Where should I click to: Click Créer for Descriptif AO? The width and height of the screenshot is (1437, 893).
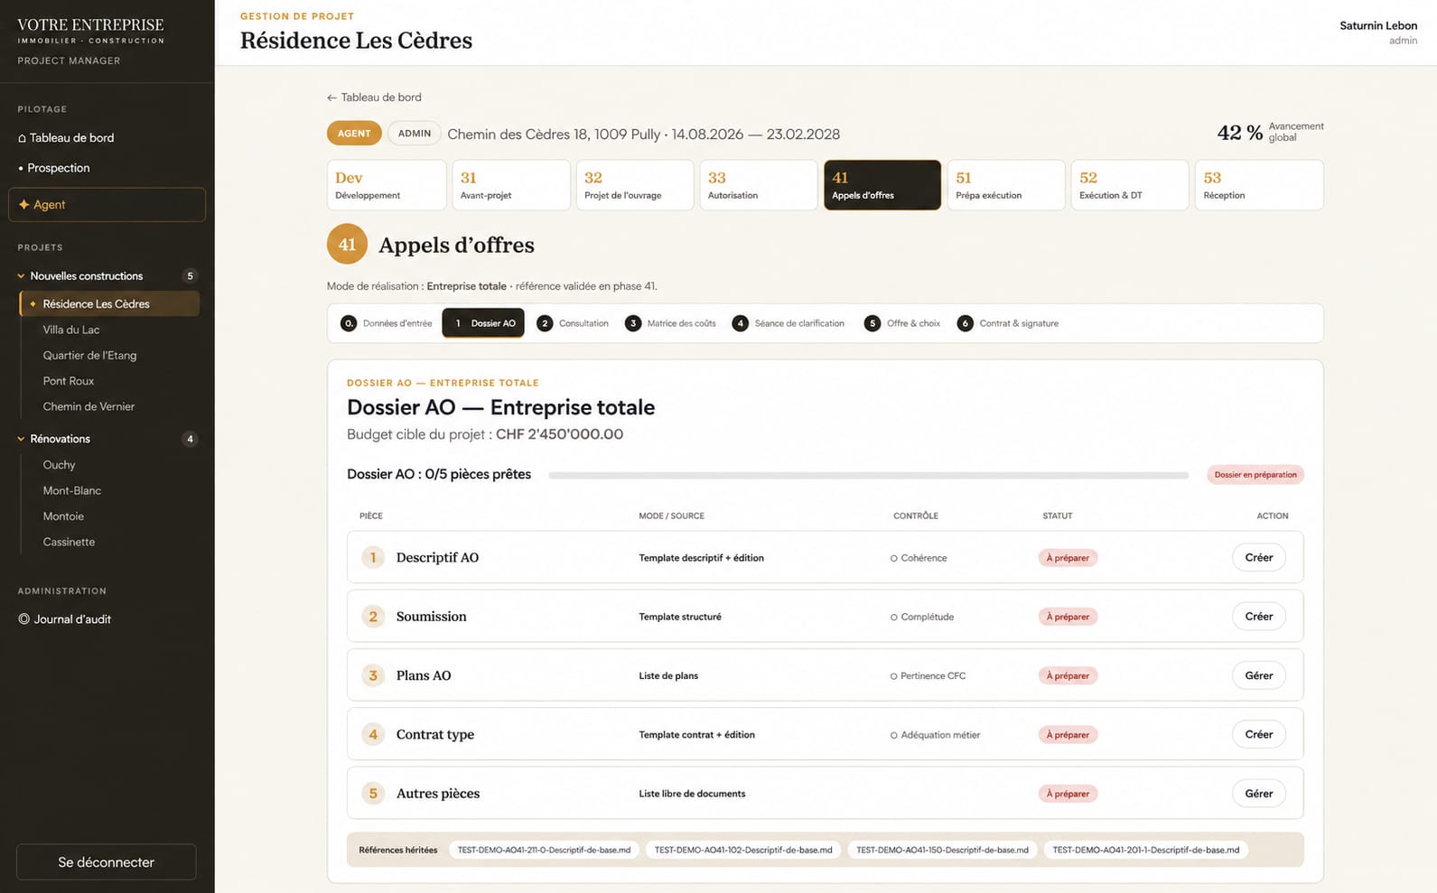[x=1259, y=557]
